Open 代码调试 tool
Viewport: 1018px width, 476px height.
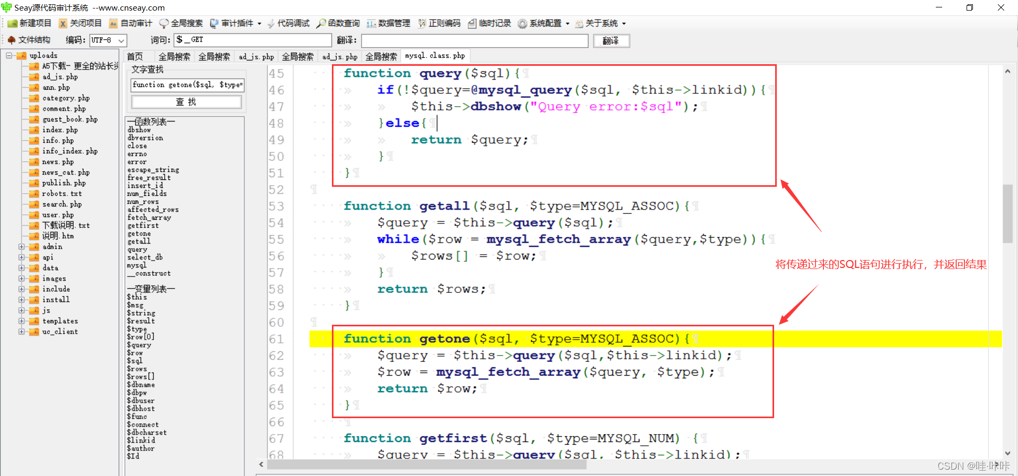click(288, 23)
